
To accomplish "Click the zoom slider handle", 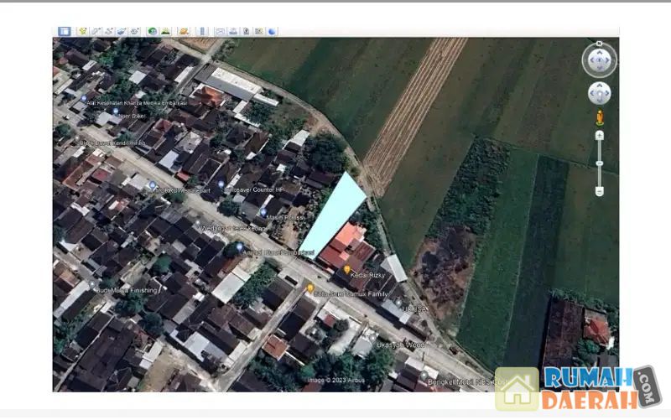I will [599, 163].
